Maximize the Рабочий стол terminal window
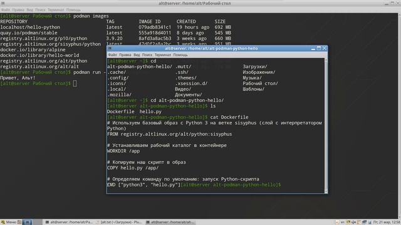Screen dimensions: 401x225 click(x=392, y=3)
